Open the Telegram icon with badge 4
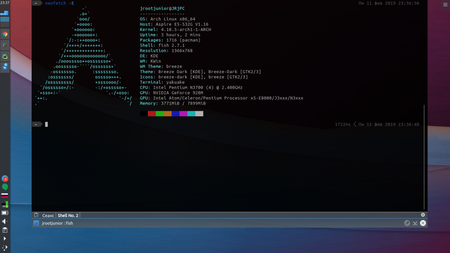The image size is (450, 253). (x=5, y=67)
